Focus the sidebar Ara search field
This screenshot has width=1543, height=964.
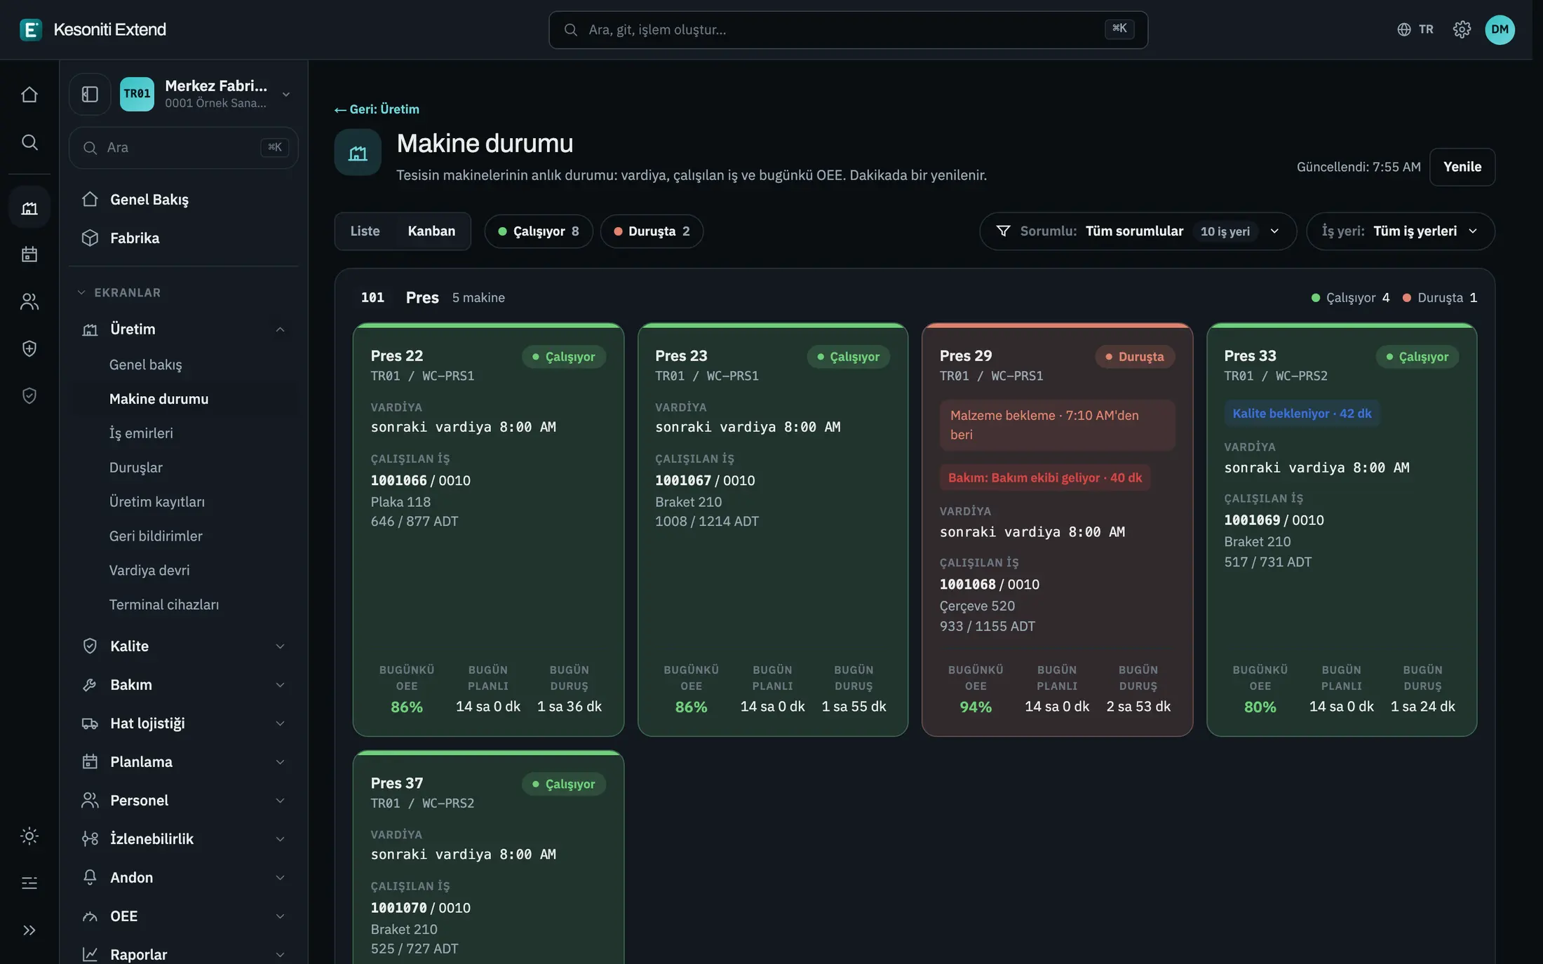tap(184, 147)
